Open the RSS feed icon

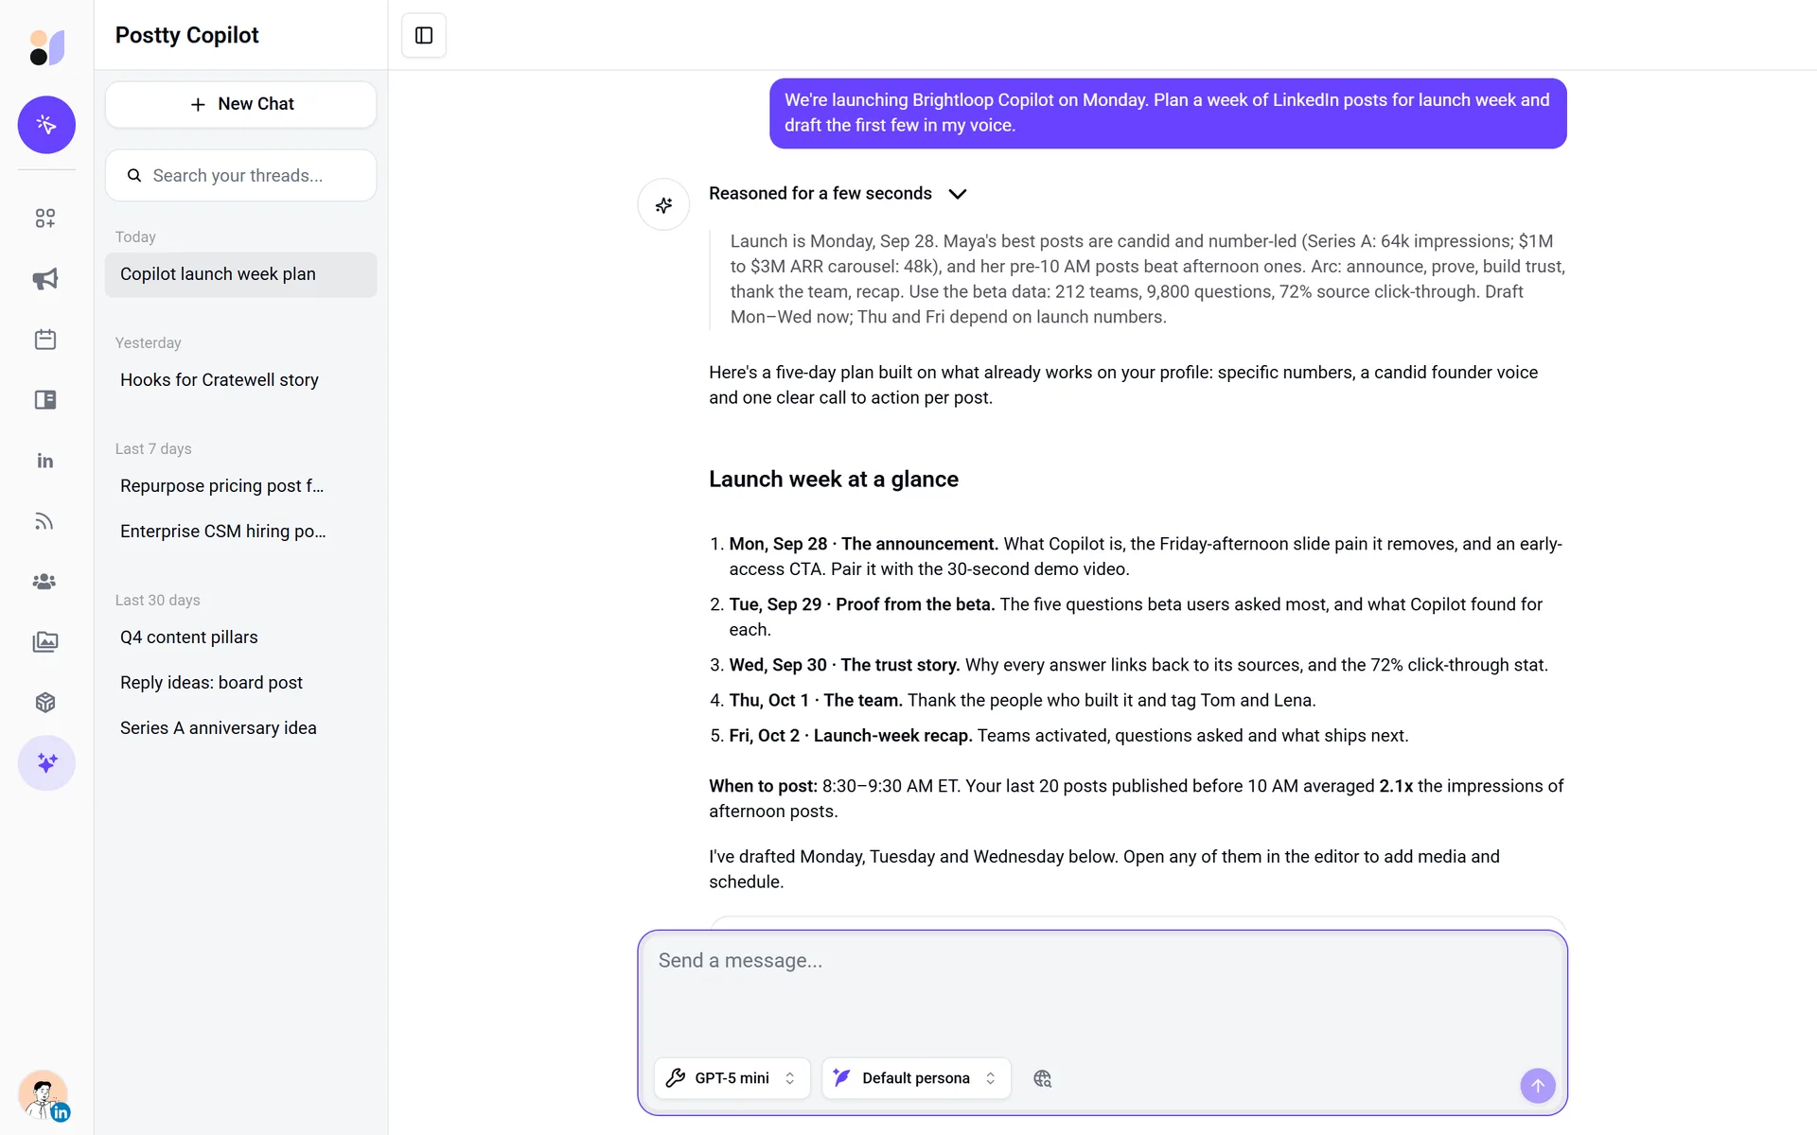[x=45, y=521]
